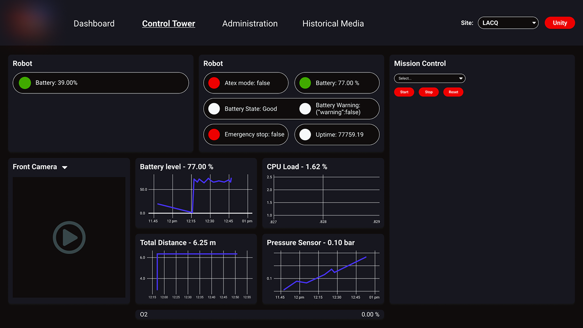The width and height of the screenshot is (583, 328).
Task: Select the Atex mode: false text
Action: pos(247,83)
